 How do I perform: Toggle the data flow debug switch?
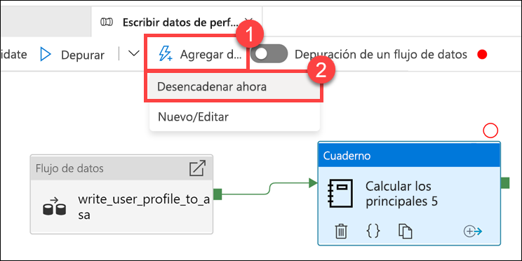[x=269, y=53]
